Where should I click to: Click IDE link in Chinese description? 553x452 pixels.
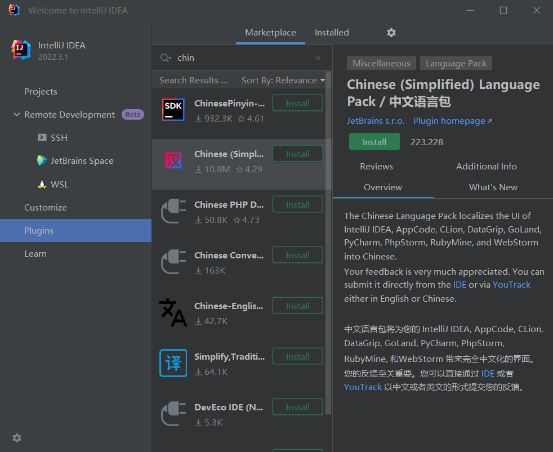(488, 374)
